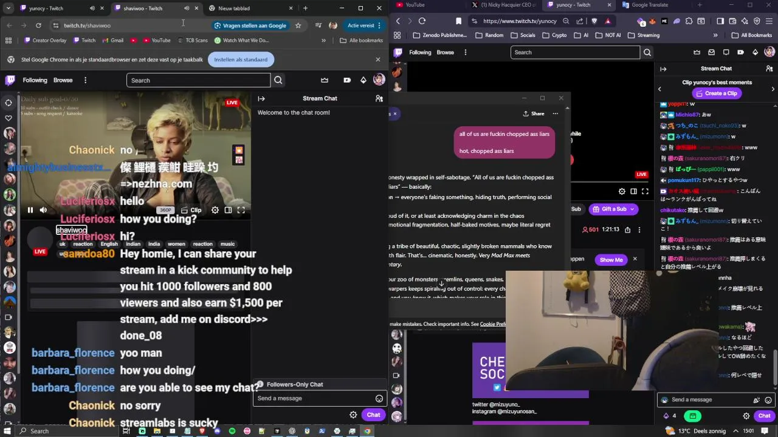Toggle theatre mode on shaviwoo player
Viewport: 778px width, 437px height.
click(228, 210)
